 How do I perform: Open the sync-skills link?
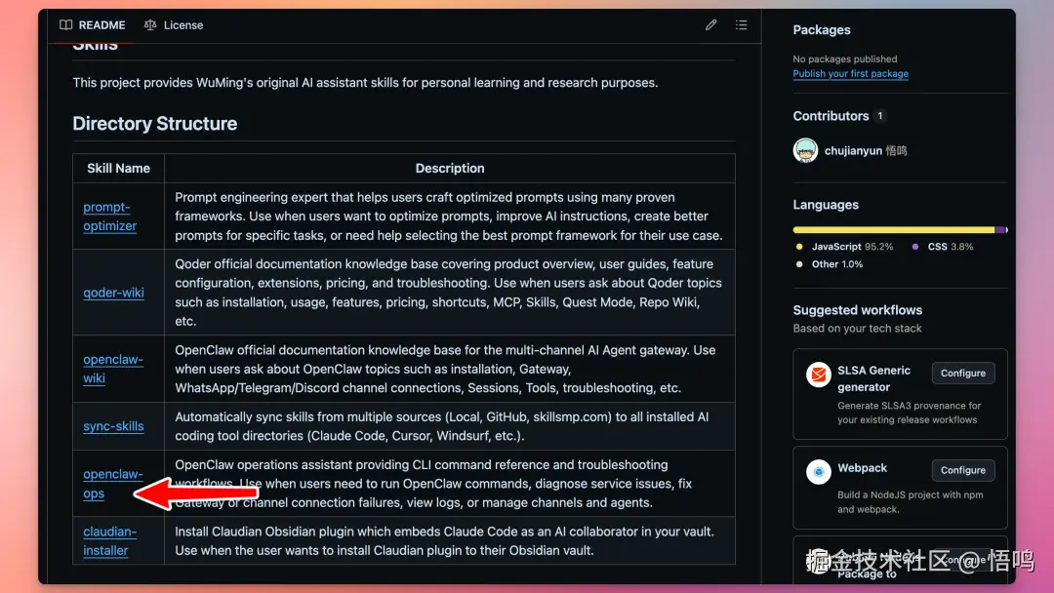tap(113, 426)
